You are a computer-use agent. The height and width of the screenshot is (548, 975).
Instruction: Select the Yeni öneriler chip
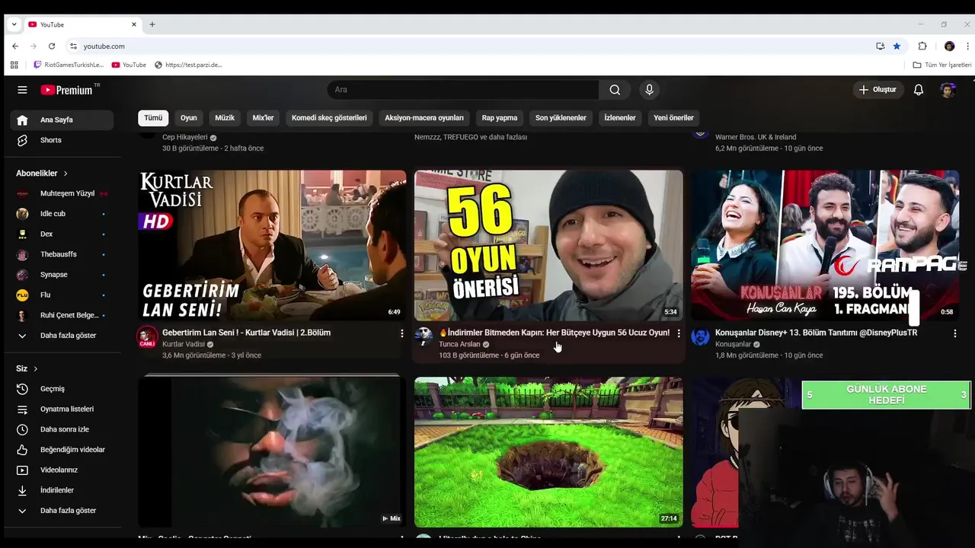point(673,118)
